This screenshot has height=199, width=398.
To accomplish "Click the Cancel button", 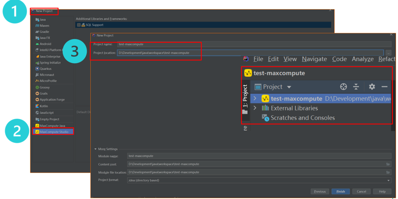I will click(x=361, y=191).
